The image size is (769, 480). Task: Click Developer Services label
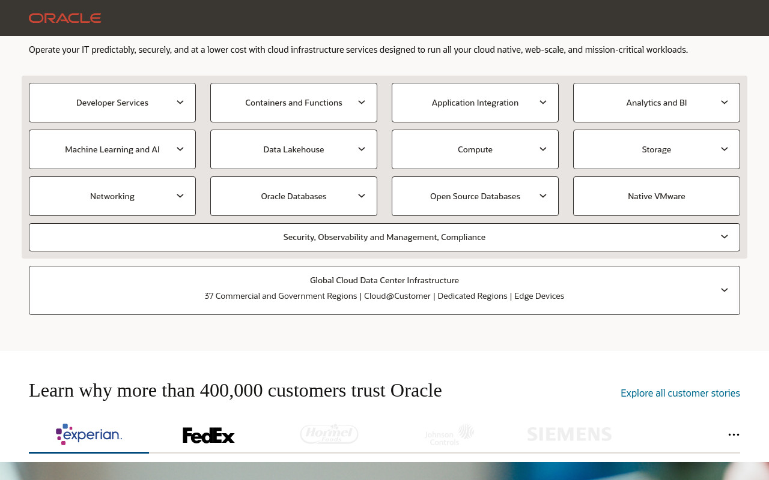pyautogui.click(x=112, y=103)
